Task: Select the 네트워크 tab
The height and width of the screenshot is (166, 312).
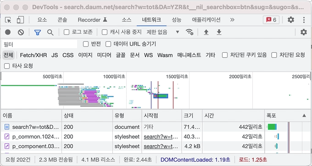Action: coord(151,20)
